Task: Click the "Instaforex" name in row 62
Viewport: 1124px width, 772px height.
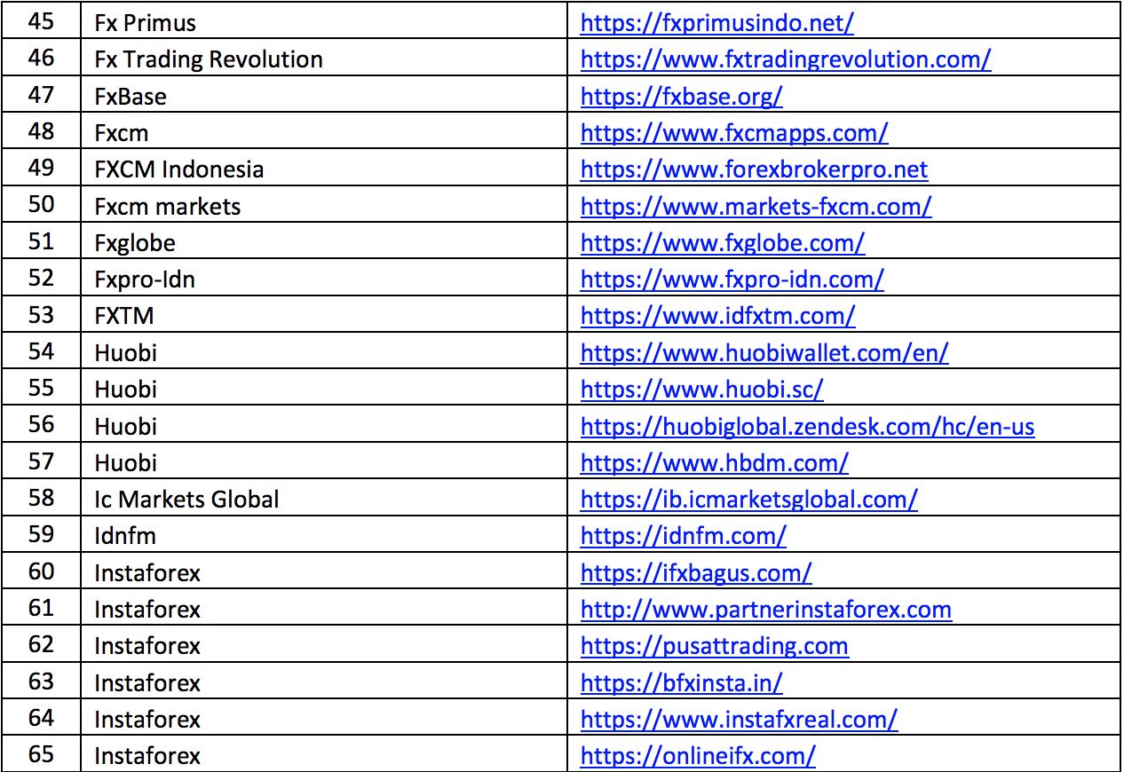Action: pyautogui.click(x=147, y=646)
